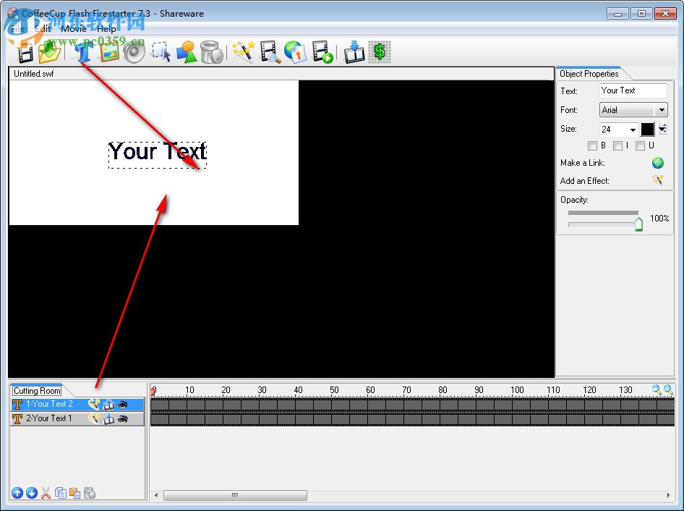Click the Make a Link label
This screenshot has width=684, height=511.
(x=582, y=163)
